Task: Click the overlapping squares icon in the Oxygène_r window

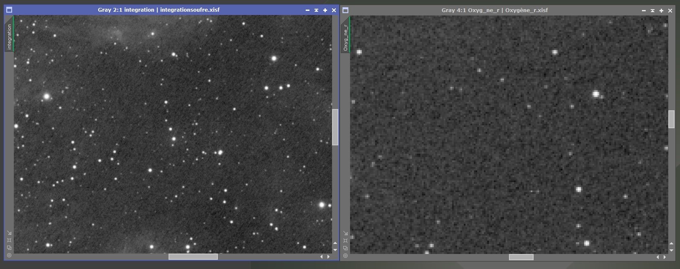Action: pyautogui.click(x=345, y=248)
